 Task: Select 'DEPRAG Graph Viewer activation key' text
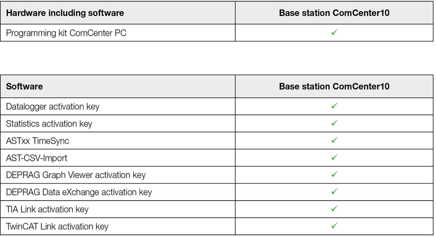point(75,175)
